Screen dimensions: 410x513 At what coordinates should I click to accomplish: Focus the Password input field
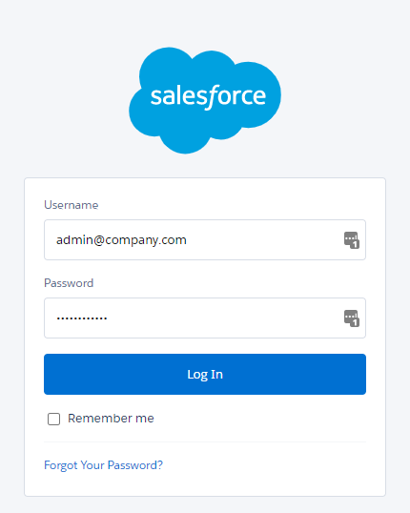205,318
